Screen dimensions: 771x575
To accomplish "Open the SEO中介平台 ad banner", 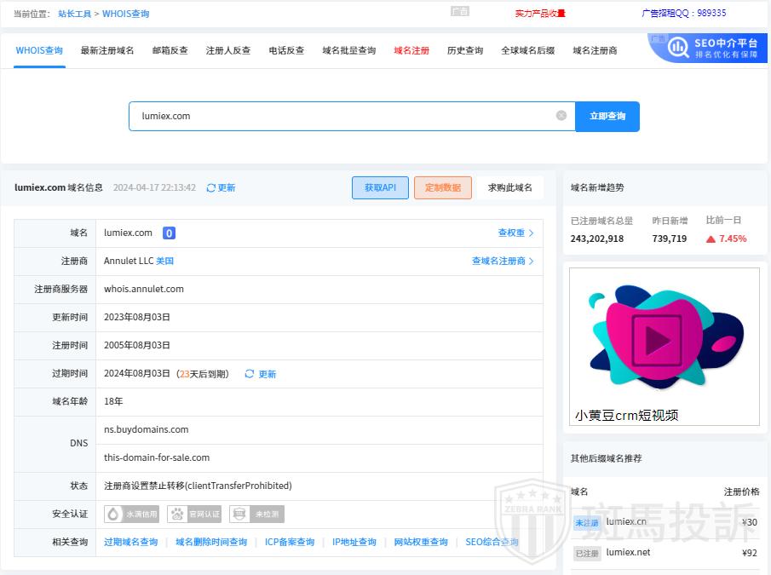I will coord(709,48).
